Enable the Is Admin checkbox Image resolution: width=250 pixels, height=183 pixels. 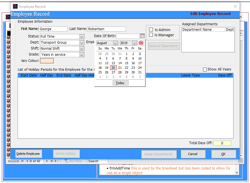click(x=151, y=30)
